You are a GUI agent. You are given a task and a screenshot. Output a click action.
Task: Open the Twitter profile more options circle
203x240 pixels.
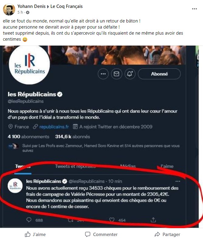point(103,74)
